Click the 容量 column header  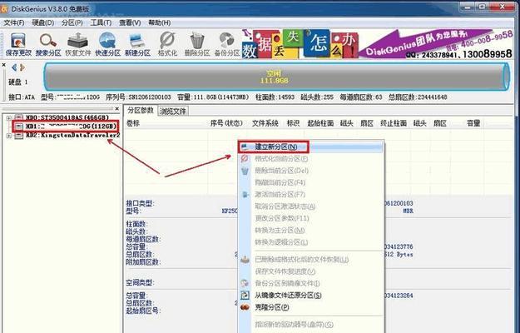click(x=473, y=123)
